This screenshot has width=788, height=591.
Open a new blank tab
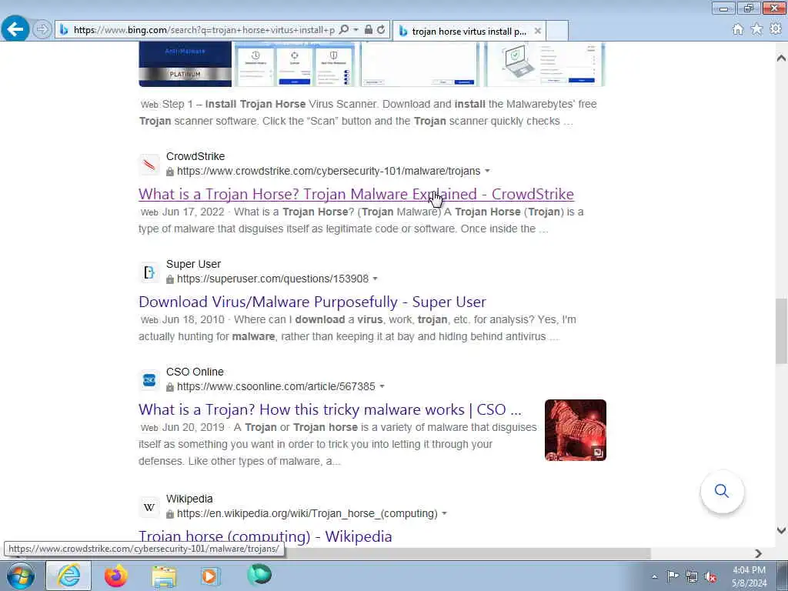point(557,31)
